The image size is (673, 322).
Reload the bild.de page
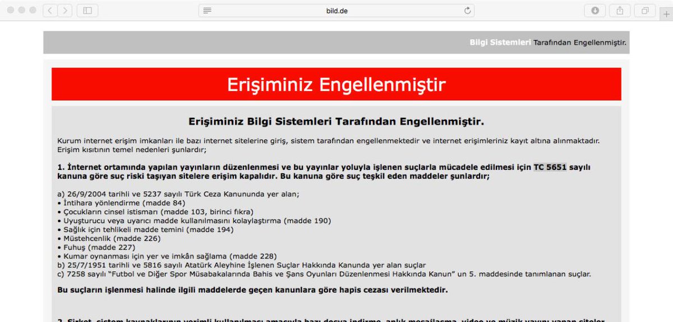coord(467,11)
